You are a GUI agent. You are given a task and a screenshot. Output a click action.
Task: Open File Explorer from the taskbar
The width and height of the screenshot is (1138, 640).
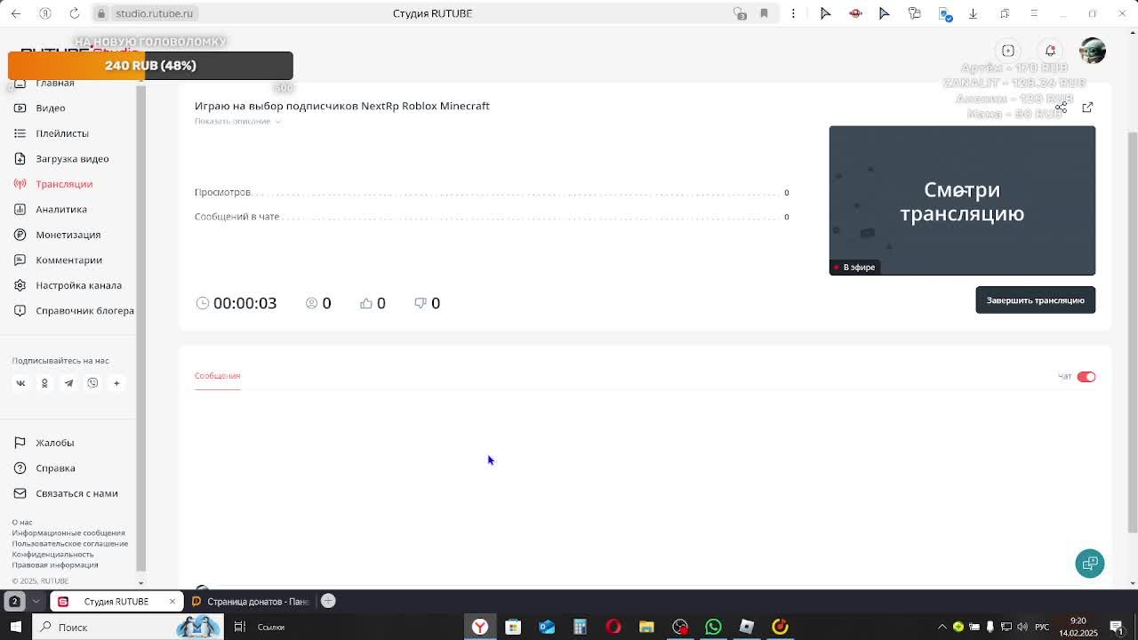click(646, 627)
